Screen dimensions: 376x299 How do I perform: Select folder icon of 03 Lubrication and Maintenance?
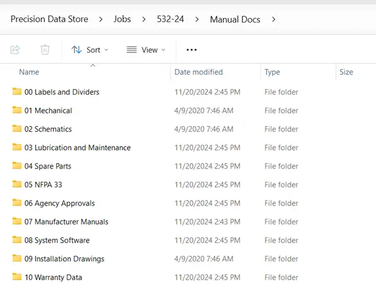(x=17, y=147)
